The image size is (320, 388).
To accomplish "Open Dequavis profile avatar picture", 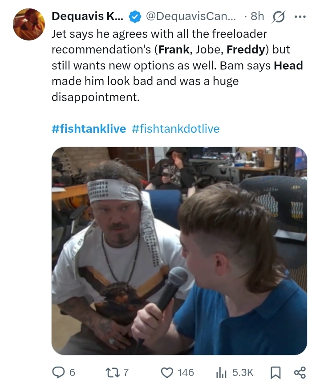I will coord(28,24).
